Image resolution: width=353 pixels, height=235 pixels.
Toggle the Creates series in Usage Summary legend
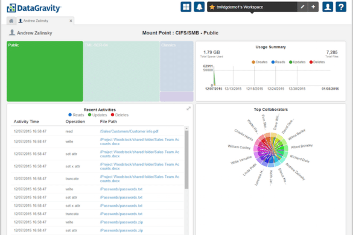tap(259, 62)
